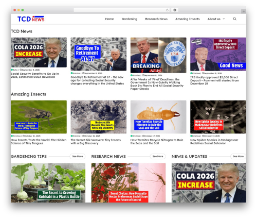Click the RESEARCH NEWS section heading

[x=108, y=156]
